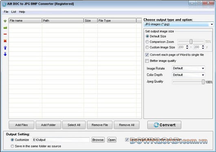Click the red minus remove file icon
Image resolution: width=216 pixels, height=152 pixels.
click(5, 34)
